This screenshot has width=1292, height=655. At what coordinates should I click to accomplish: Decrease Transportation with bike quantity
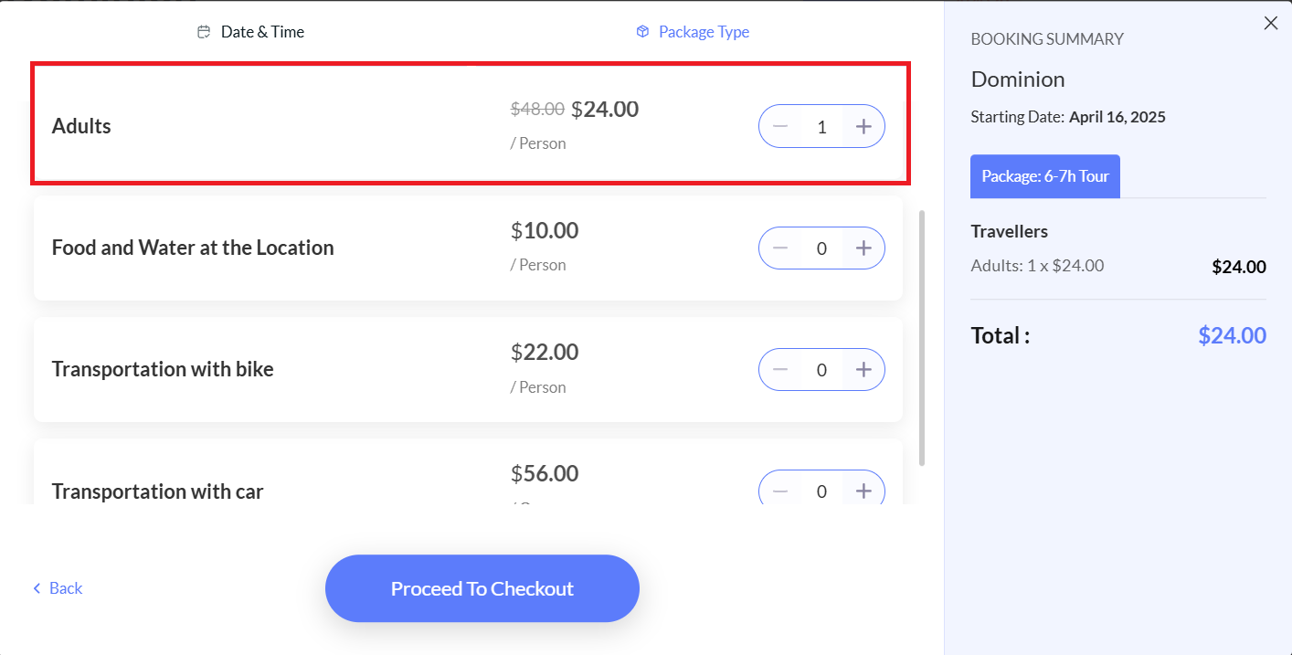point(780,369)
